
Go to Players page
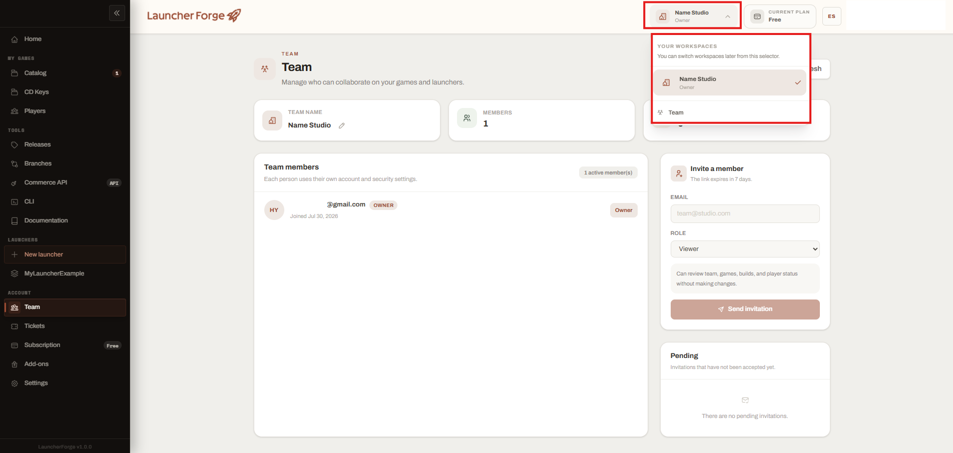click(65, 111)
